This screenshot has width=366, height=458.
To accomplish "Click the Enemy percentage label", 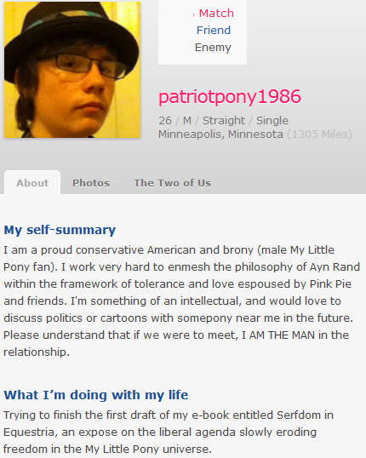I will [x=213, y=48].
